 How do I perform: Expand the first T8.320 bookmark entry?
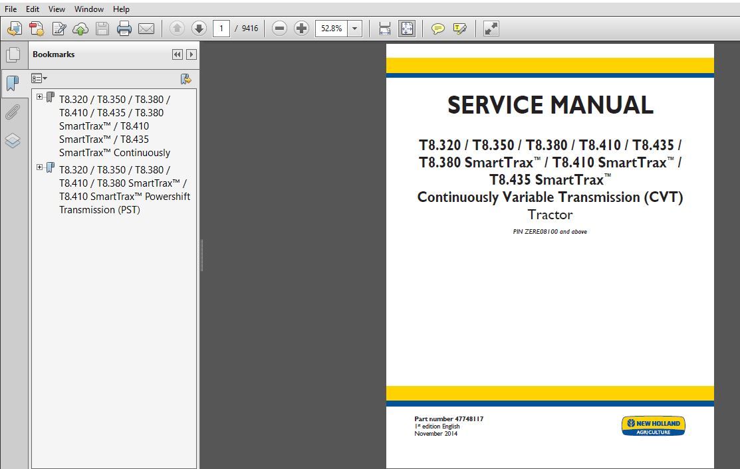(39, 96)
